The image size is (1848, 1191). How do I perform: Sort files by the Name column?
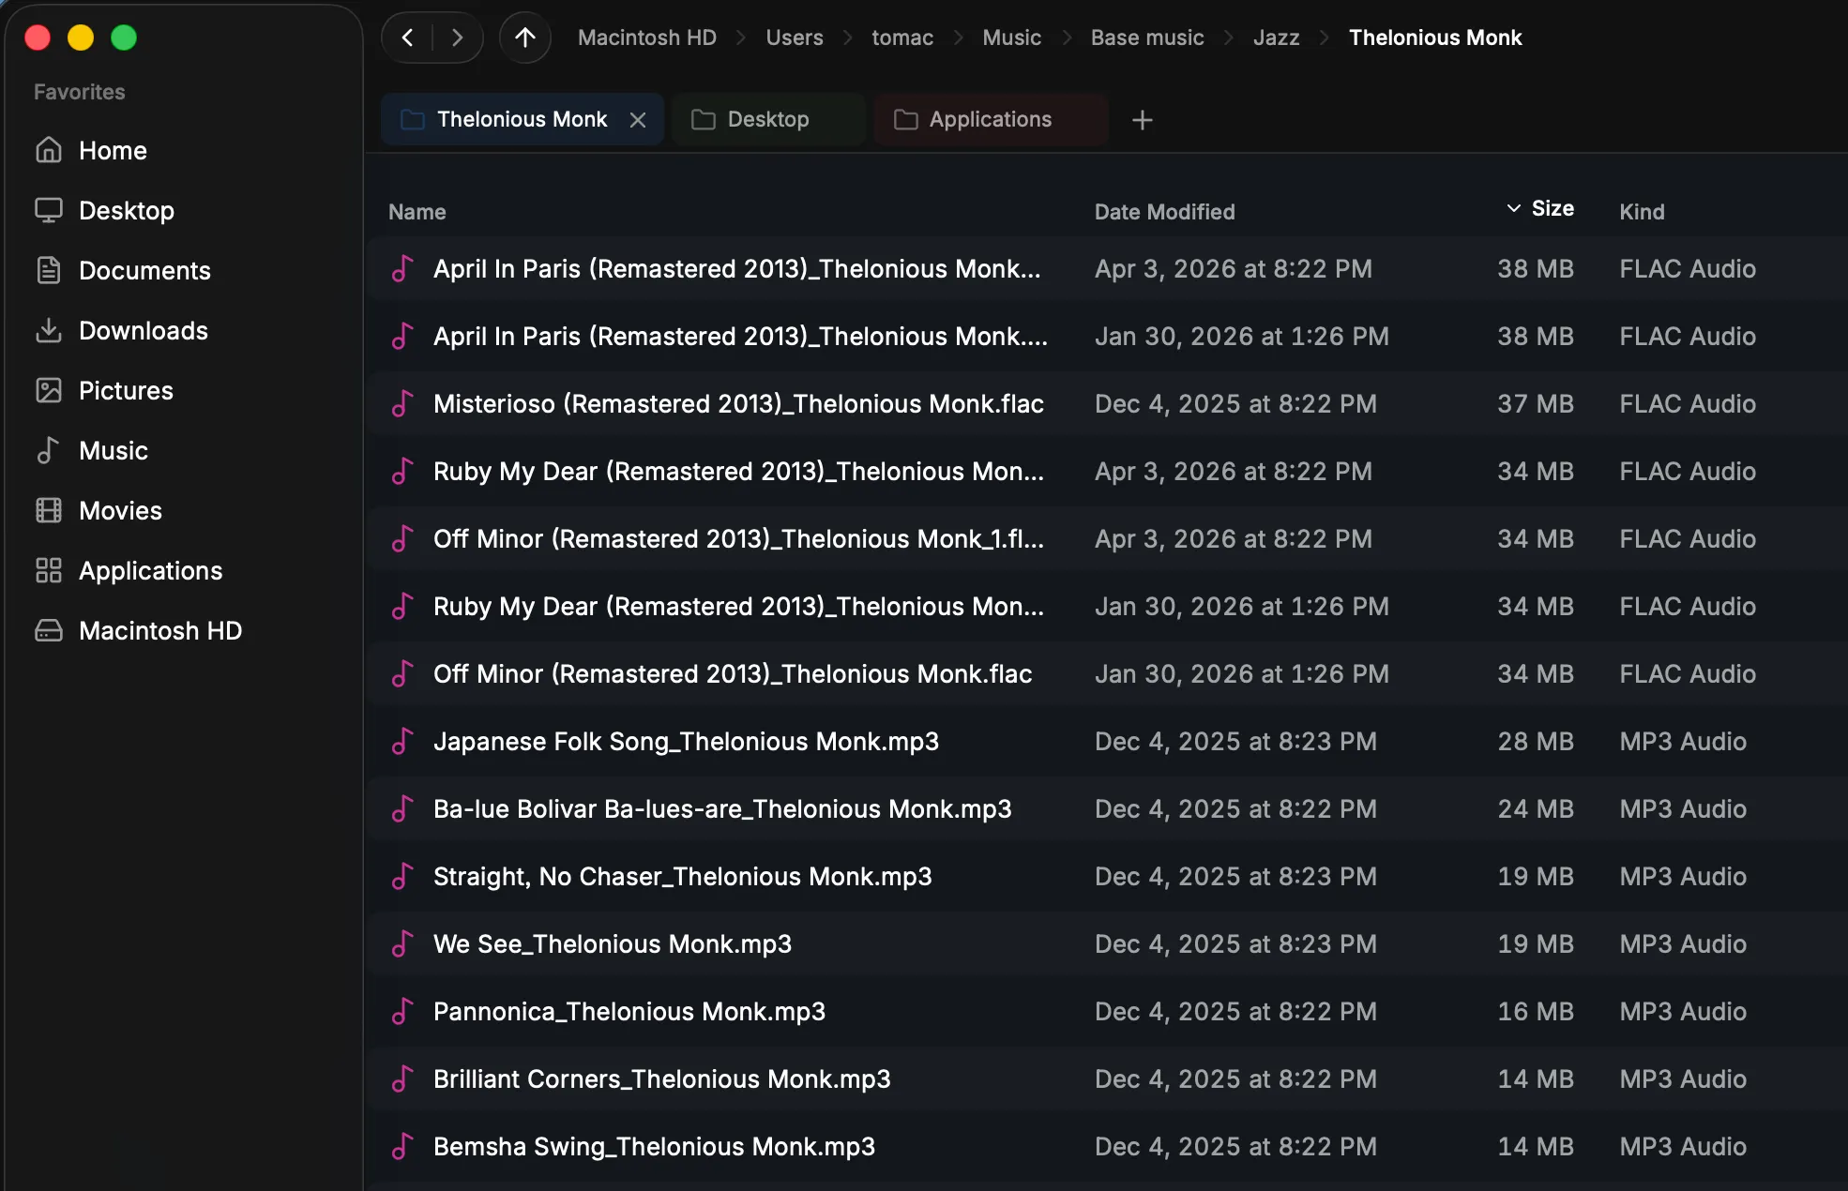pyautogui.click(x=417, y=212)
